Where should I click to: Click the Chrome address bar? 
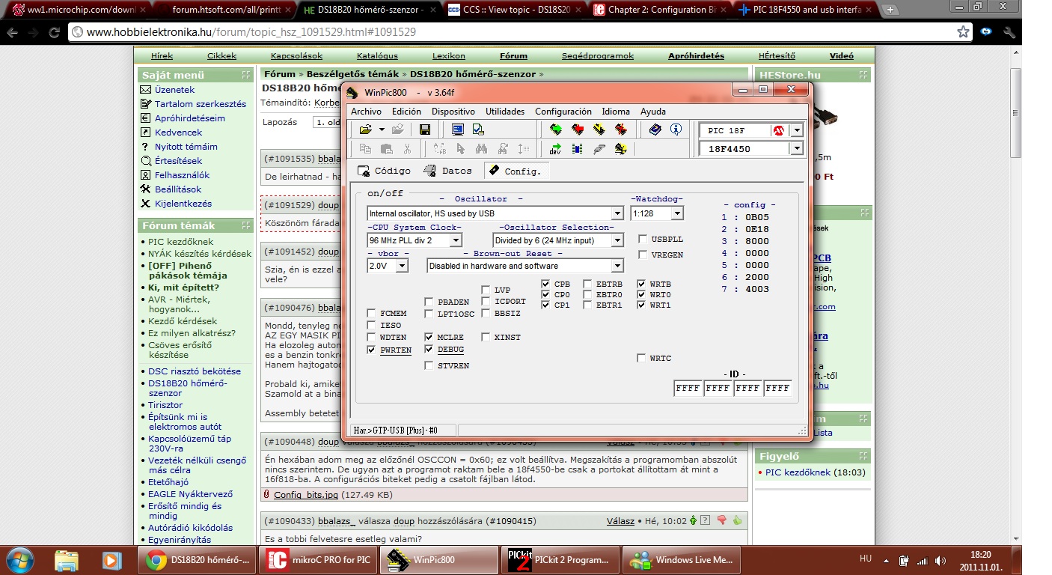coord(516,32)
